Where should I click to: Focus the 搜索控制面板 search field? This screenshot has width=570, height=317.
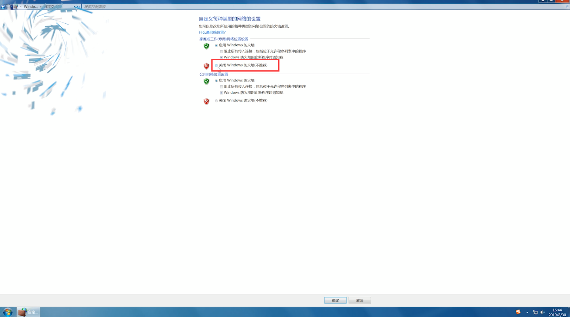click(323, 7)
